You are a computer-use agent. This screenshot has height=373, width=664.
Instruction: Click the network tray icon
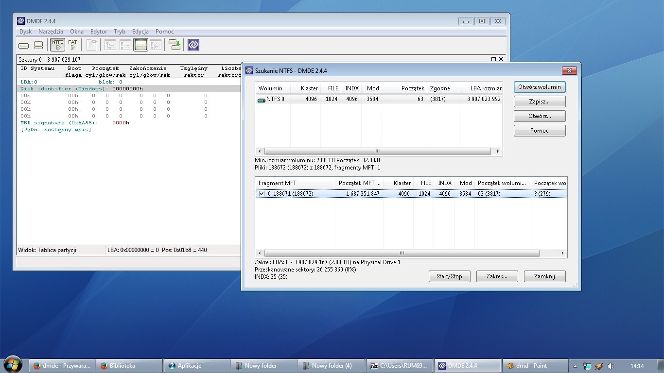pos(587,366)
